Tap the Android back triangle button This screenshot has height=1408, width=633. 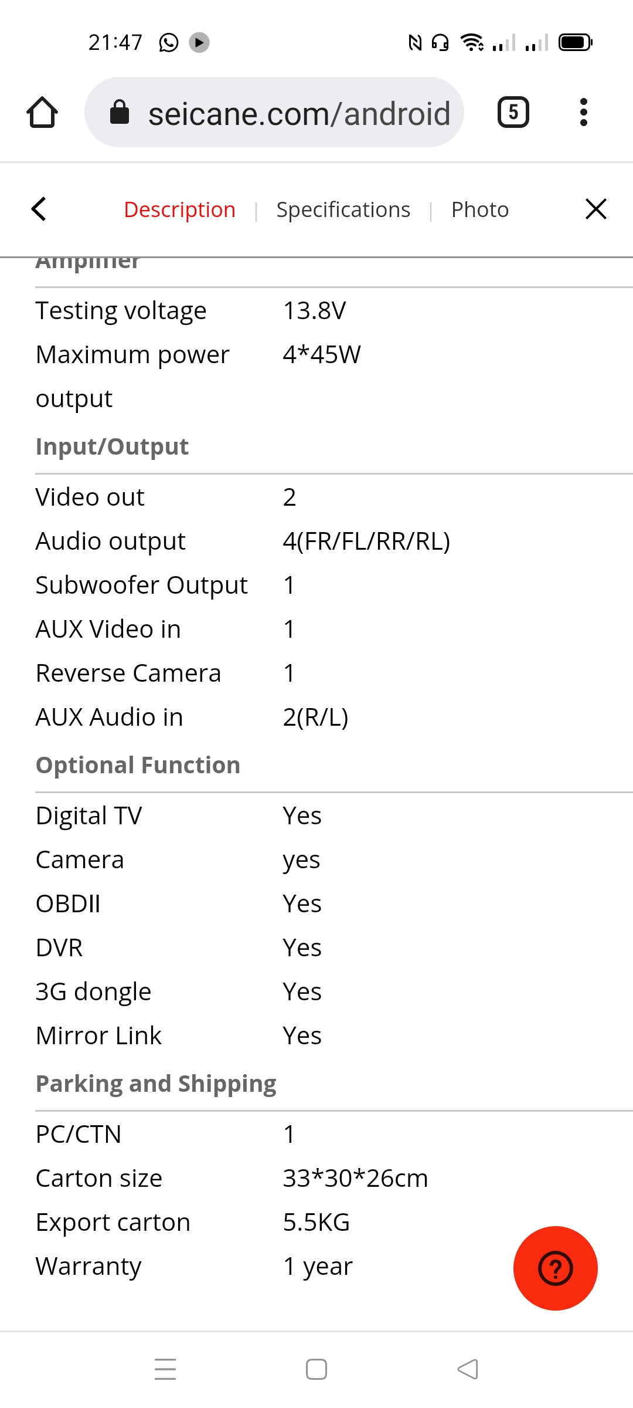click(468, 1369)
